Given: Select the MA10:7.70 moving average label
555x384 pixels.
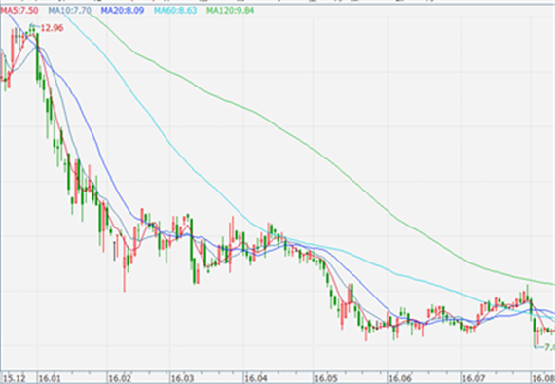Looking at the screenshot, I should pyautogui.click(x=70, y=11).
